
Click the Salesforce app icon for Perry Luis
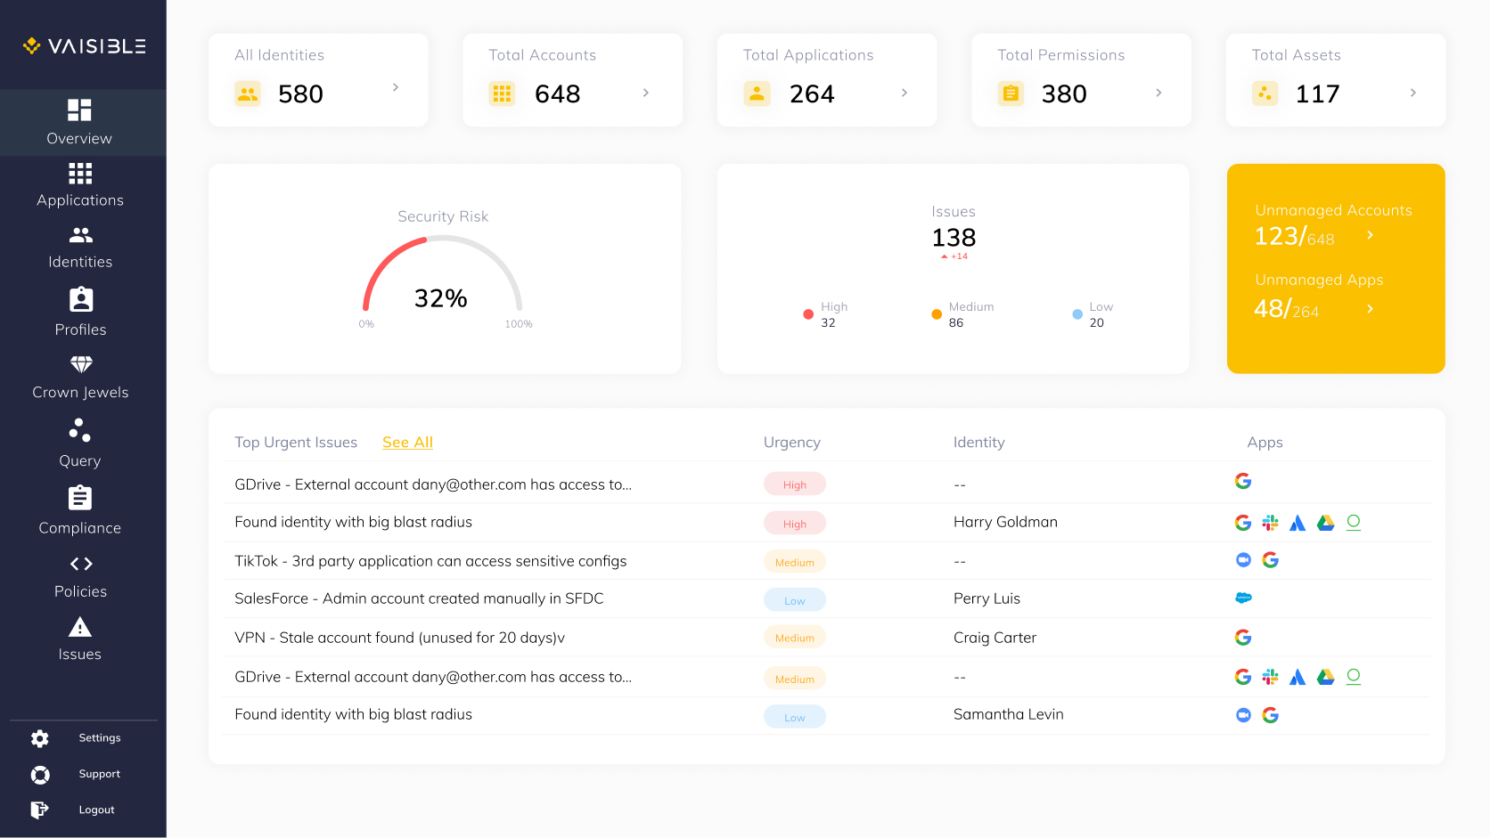(1243, 598)
